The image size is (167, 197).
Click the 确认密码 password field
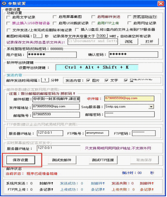[133, 54]
